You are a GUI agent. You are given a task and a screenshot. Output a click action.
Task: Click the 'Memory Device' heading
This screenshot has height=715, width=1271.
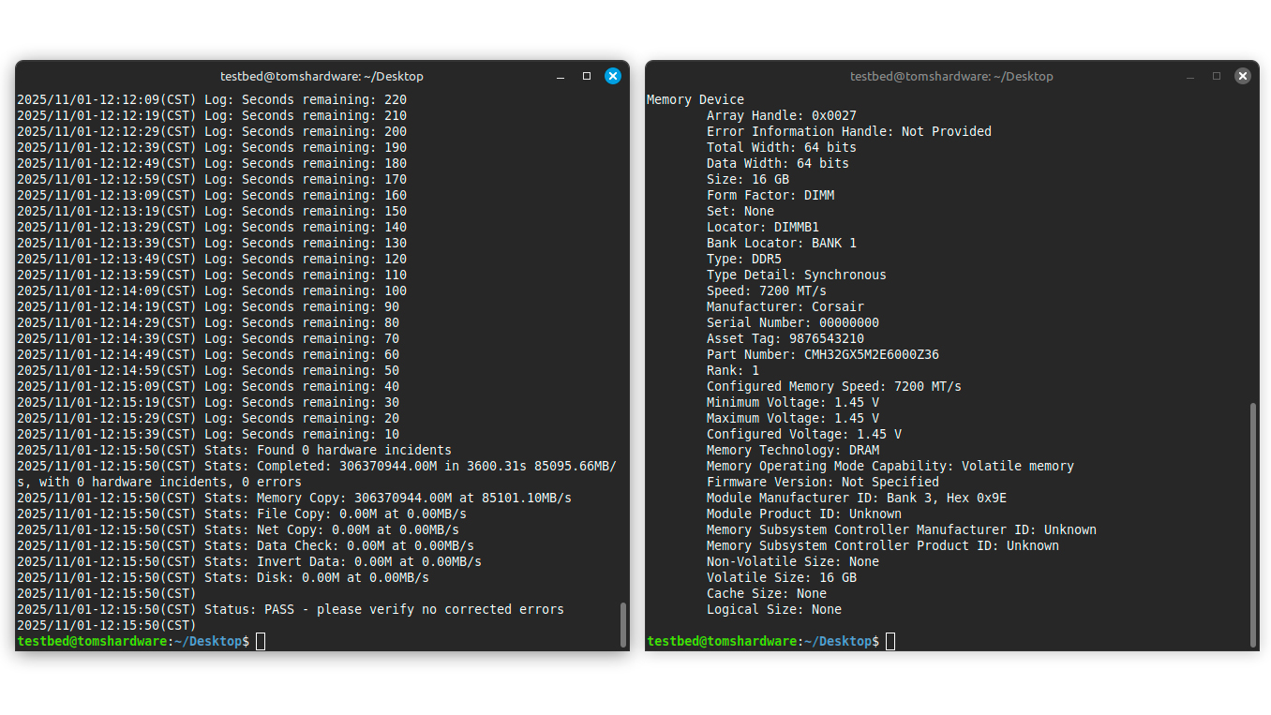(x=695, y=99)
